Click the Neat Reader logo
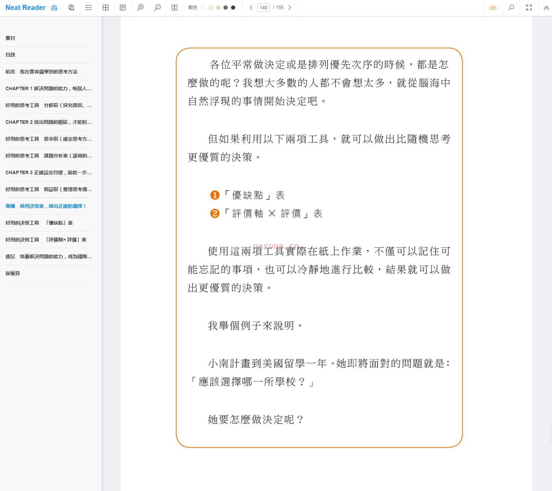Screen dimensions: 552x491 click(25, 8)
